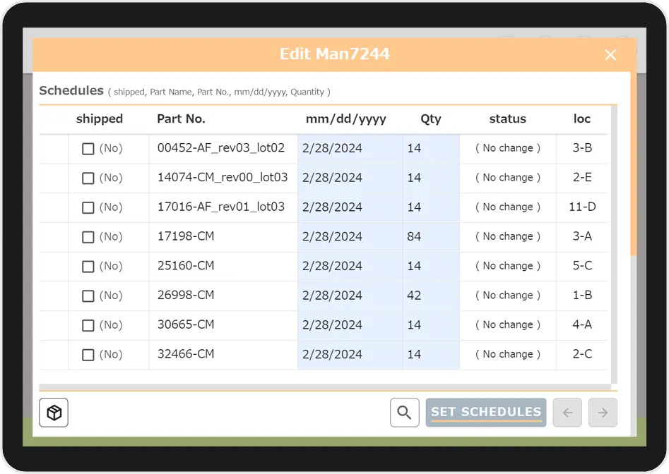This screenshot has width=669, height=474.
Task: Check shipped box for 00452-AF_rev03_lot02
Action: pyautogui.click(x=88, y=149)
